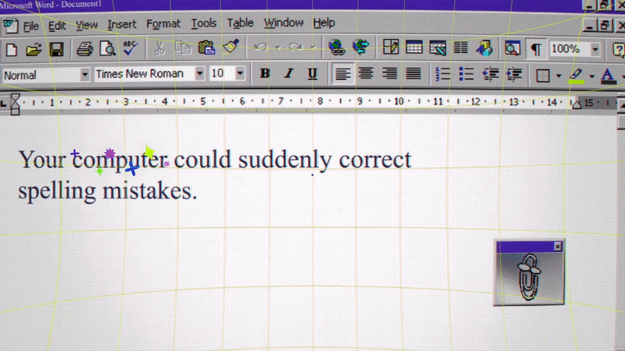This screenshot has width=625, height=351.
Task: Insert Microsoft Excel Worksheet icon
Action: [x=437, y=48]
